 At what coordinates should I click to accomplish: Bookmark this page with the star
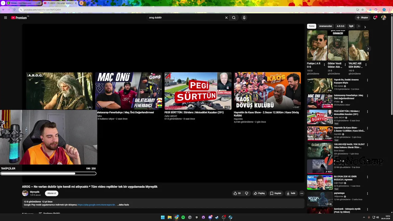363,10
